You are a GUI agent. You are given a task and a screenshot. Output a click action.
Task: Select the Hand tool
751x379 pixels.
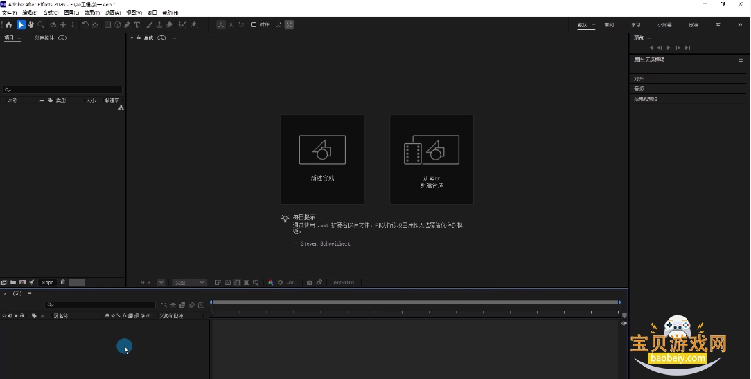click(x=30, y=25)
